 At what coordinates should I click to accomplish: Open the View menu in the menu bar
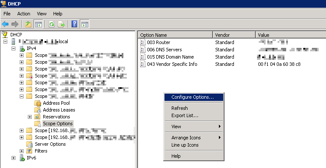coord(42,14)
